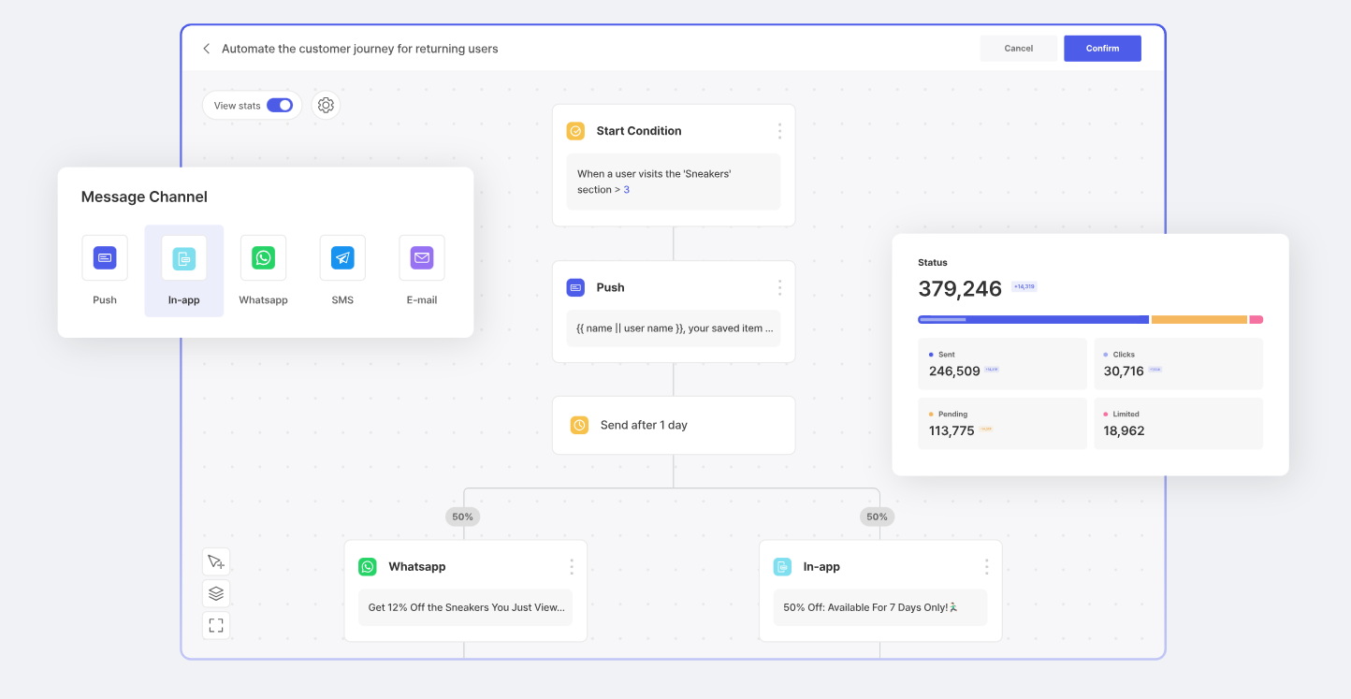Select the E-mail channel icon

coord(421,257)
